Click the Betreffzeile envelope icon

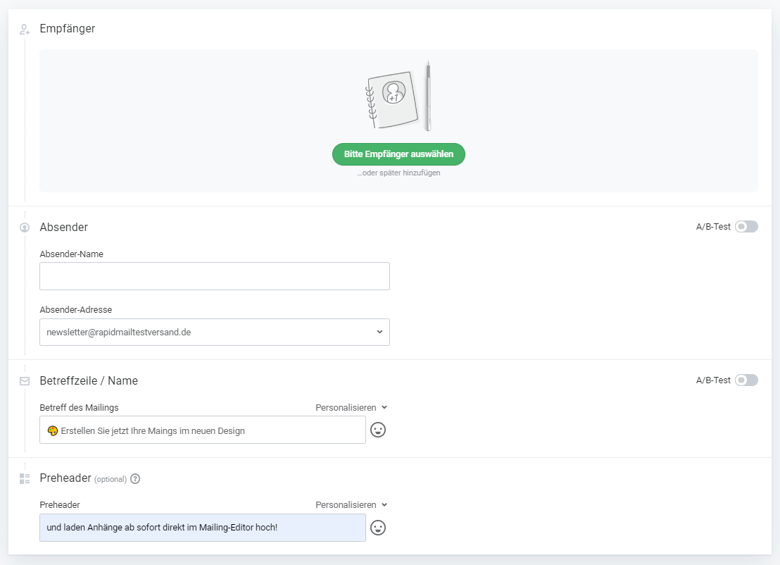[25, 381]
